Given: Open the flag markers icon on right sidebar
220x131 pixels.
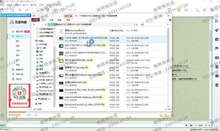Looking at the screenshot, I should [x=217, y=48].
